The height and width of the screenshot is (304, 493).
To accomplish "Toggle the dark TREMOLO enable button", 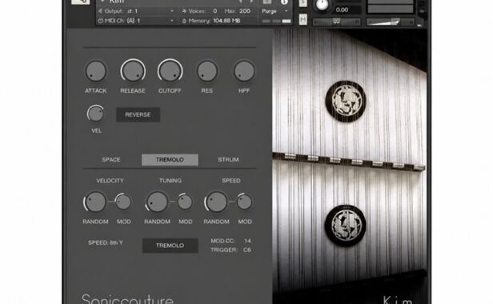I will pos(170,246).
